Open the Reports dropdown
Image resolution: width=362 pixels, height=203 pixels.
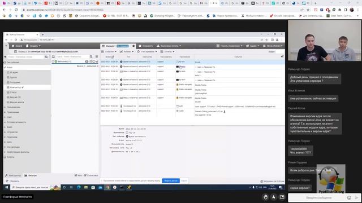coord(167,51)
